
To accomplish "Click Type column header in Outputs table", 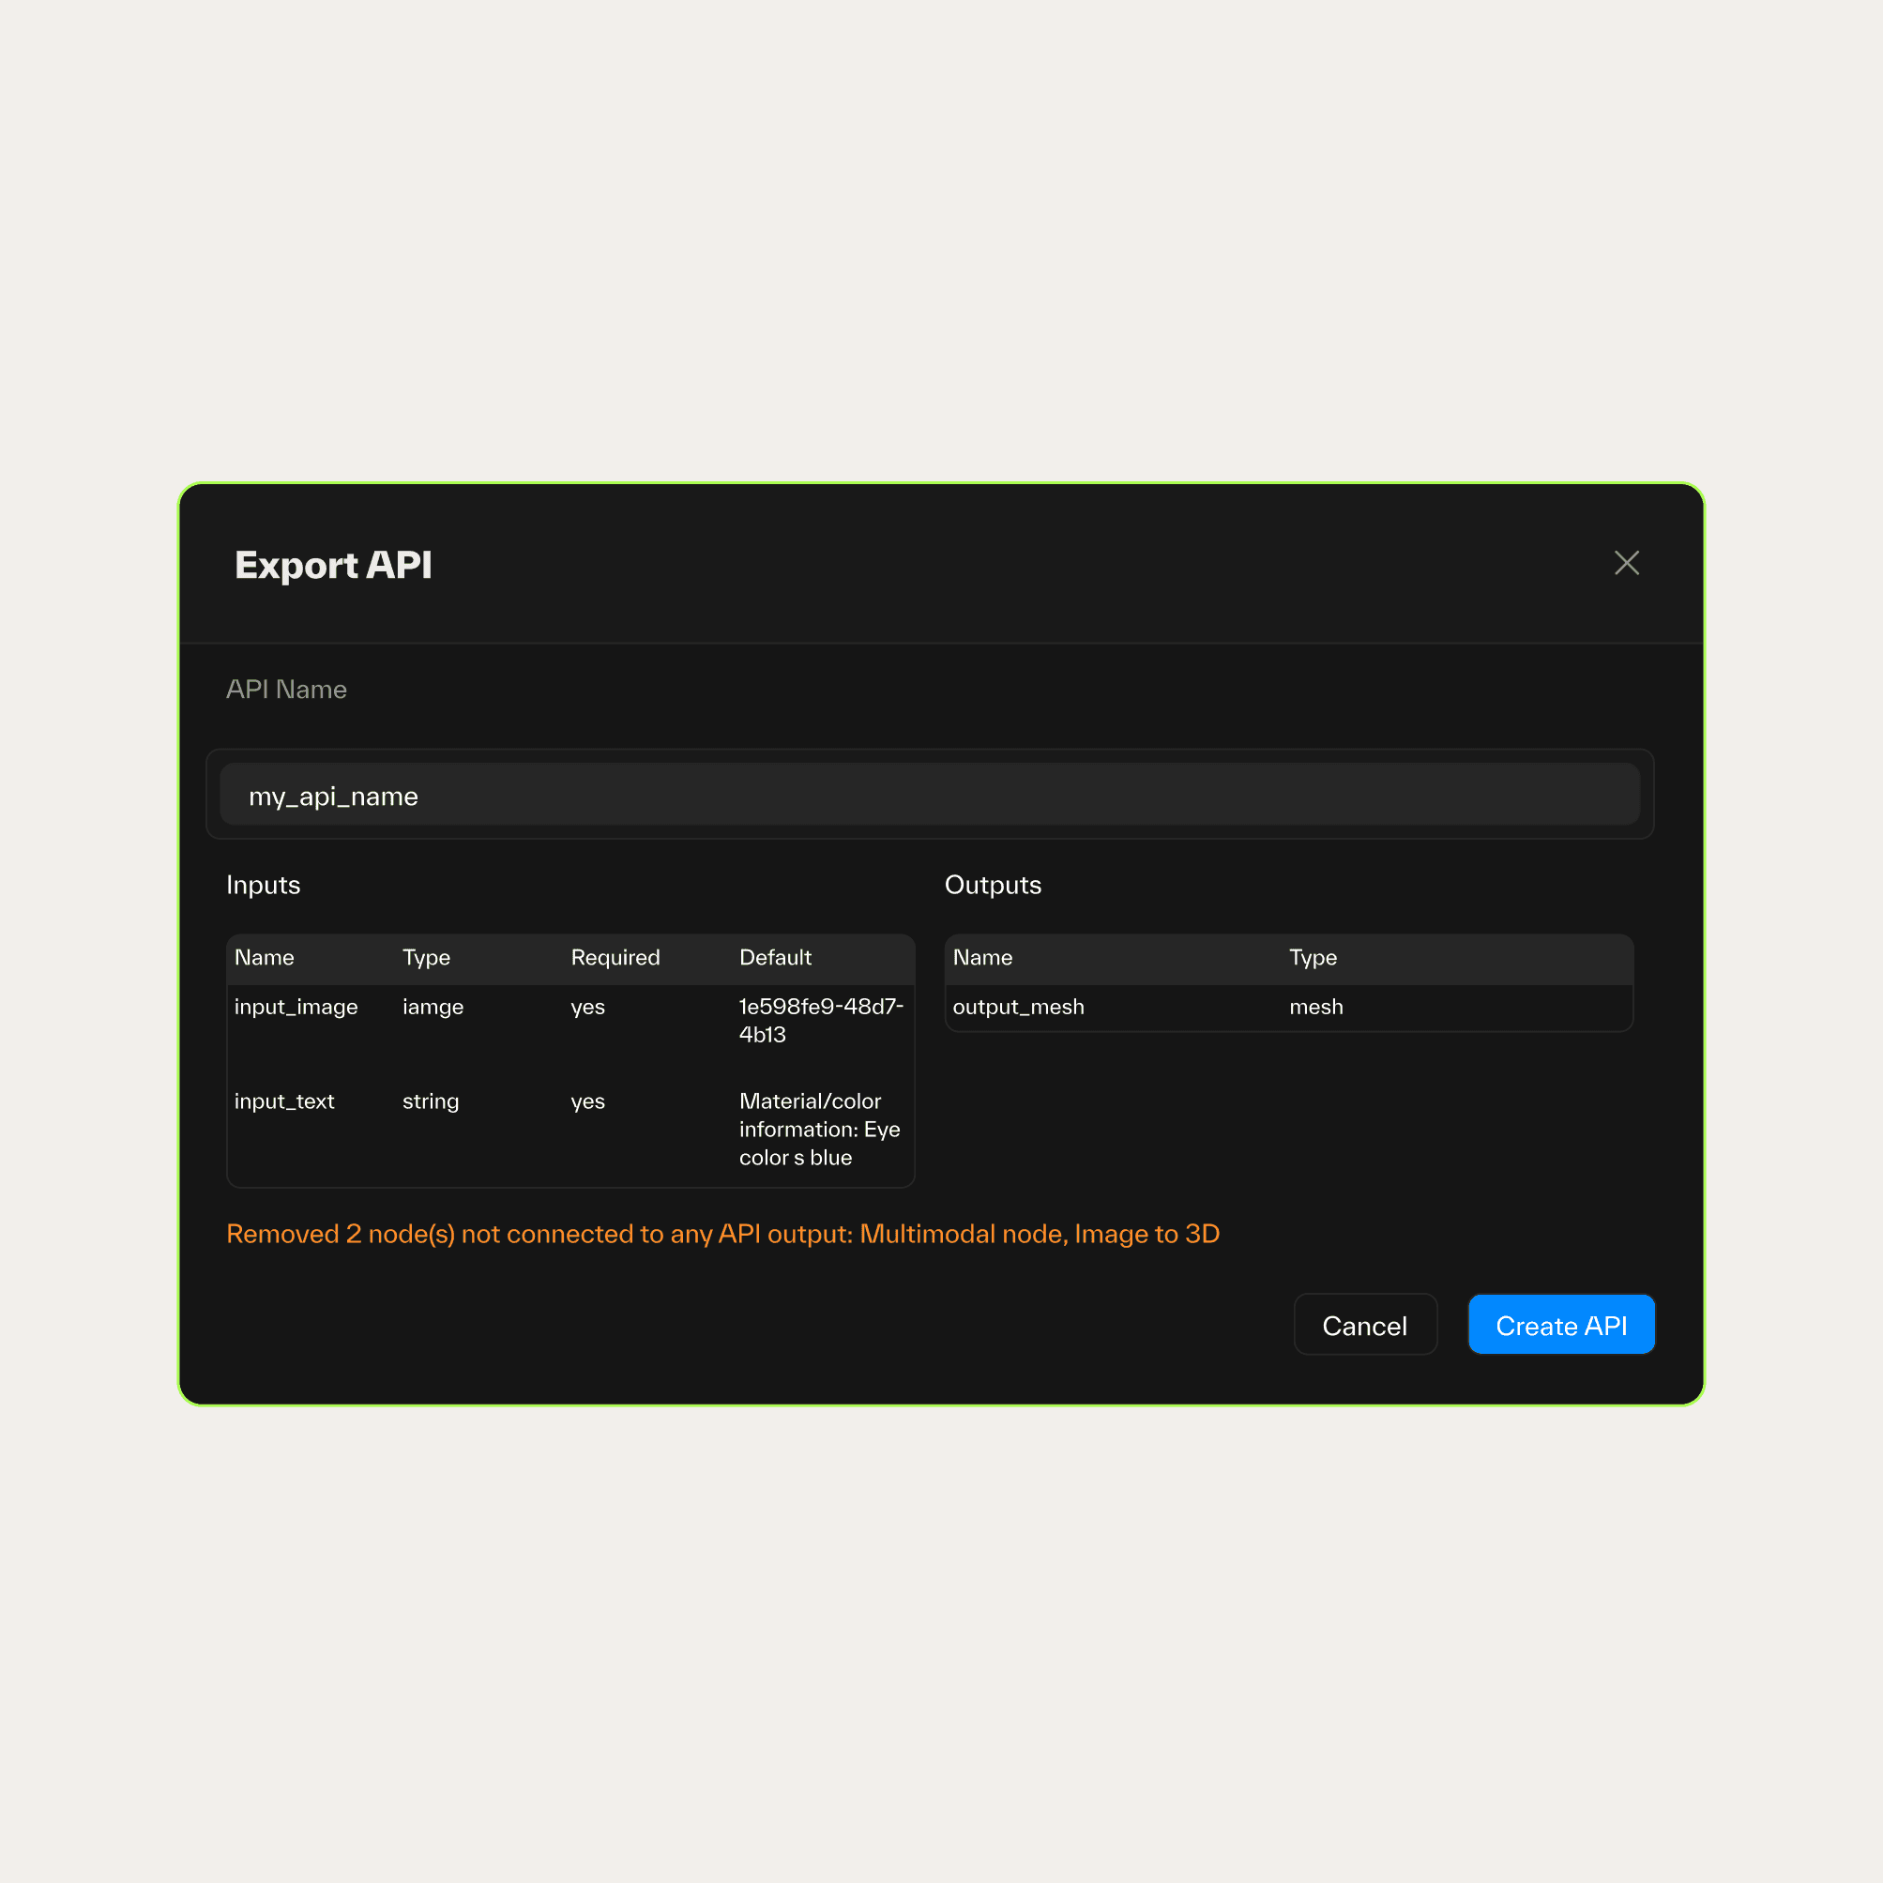I will tap(1312, 957).
